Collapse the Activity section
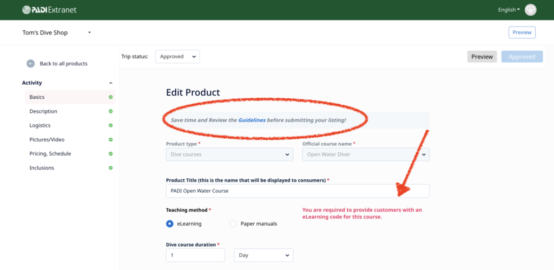The image size is (554, 270). pyautogui.click(x=111, y=83)
